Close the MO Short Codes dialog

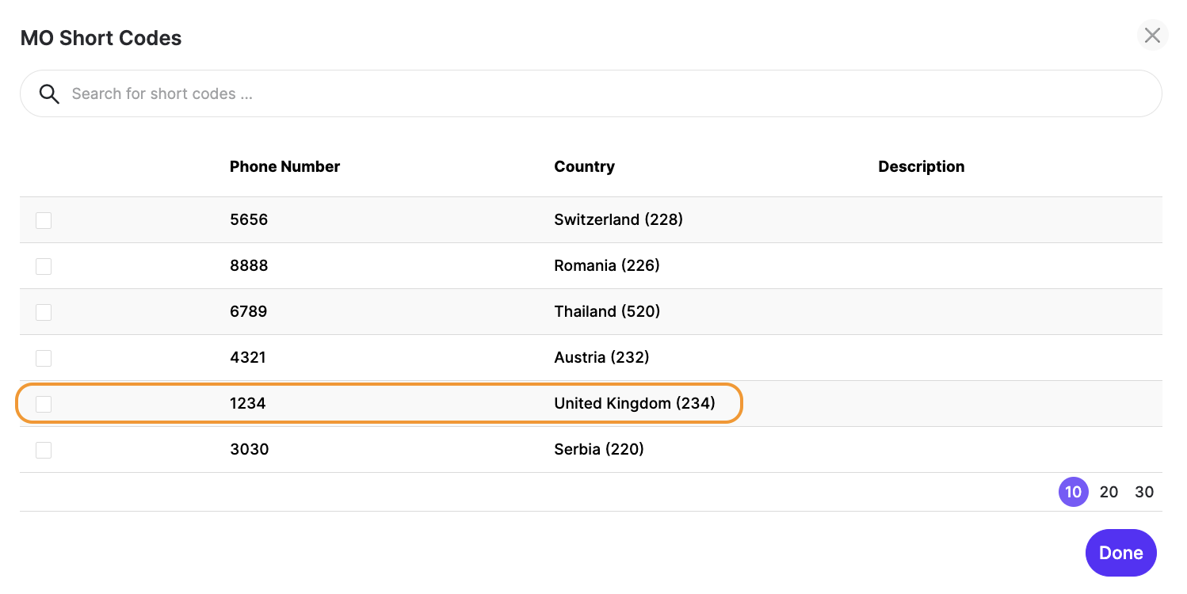[x=1152, y=36]
